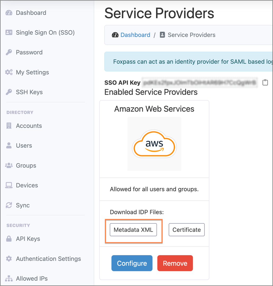Open Authentication Settings menu item
The width and height of the screenshot is (273, 286).
click(x=48, y=259)
